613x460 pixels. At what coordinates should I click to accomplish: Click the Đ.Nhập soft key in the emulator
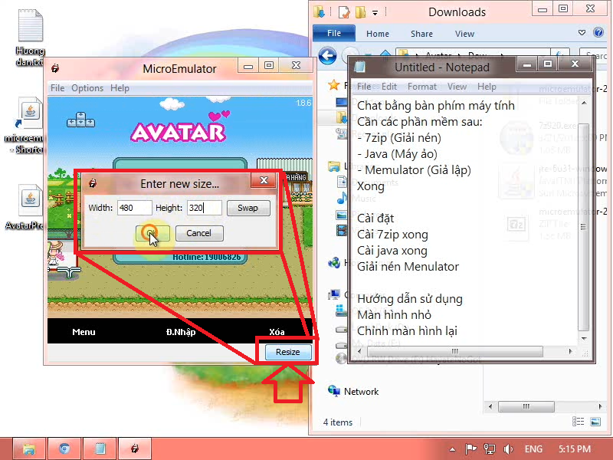pos(181,332)
